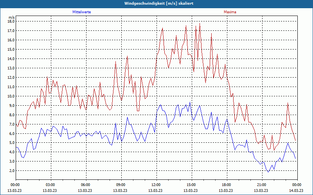Click the 13.03.23 date beneath 12:00

tap(155, 190)
